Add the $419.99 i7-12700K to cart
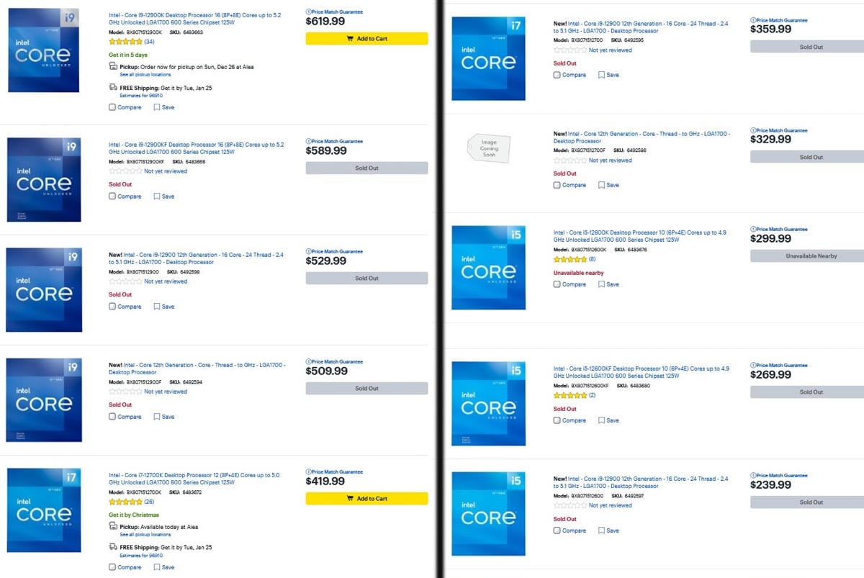The width and height of the screenshot is (864, 578). coord(366,498)
